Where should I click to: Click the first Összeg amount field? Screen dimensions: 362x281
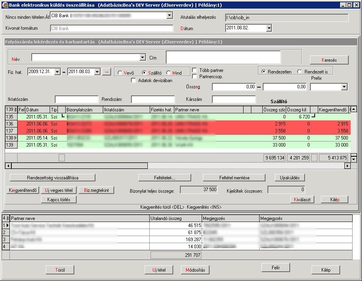[x=234, y=87]
